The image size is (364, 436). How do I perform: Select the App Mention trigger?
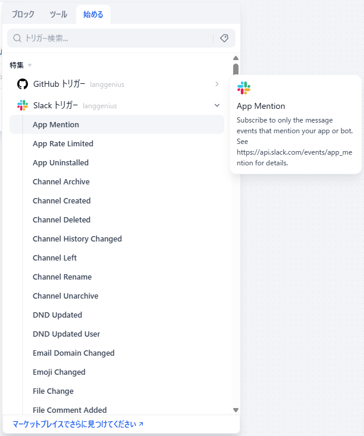(x=56, y=124)
